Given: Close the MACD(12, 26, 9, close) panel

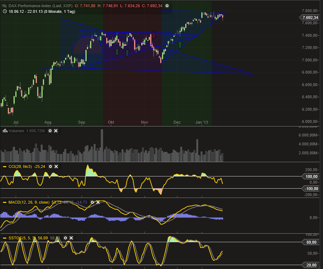Looking at the screenshot, I should point(98,202).
